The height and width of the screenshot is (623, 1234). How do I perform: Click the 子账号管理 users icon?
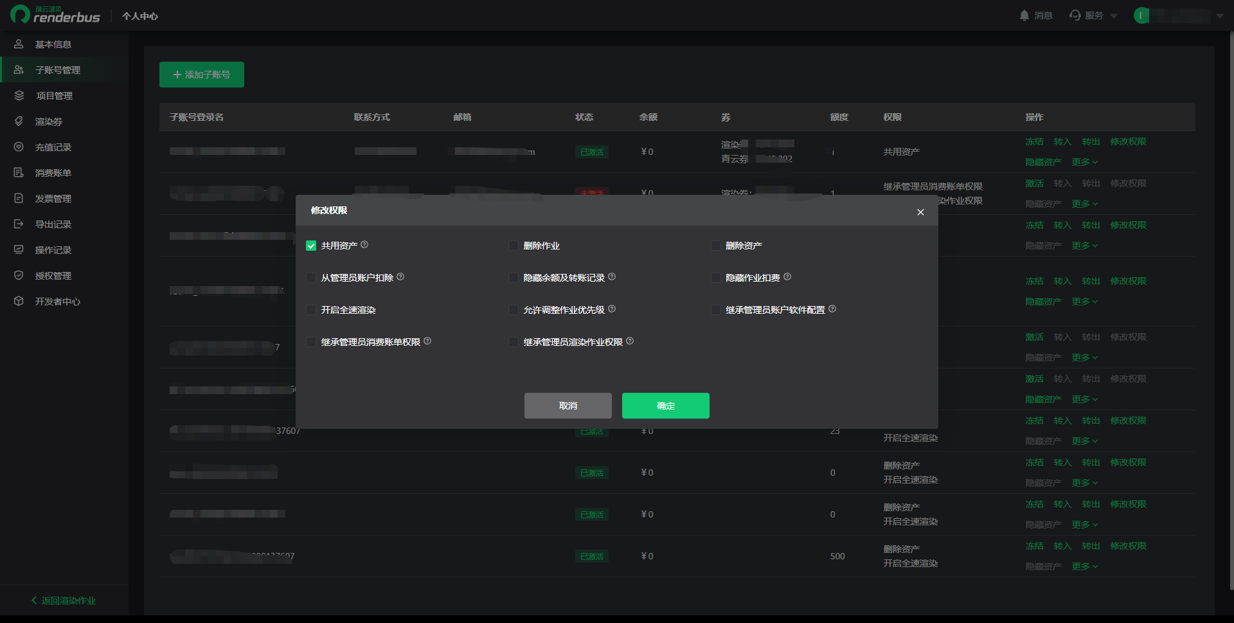click(19, 69)
